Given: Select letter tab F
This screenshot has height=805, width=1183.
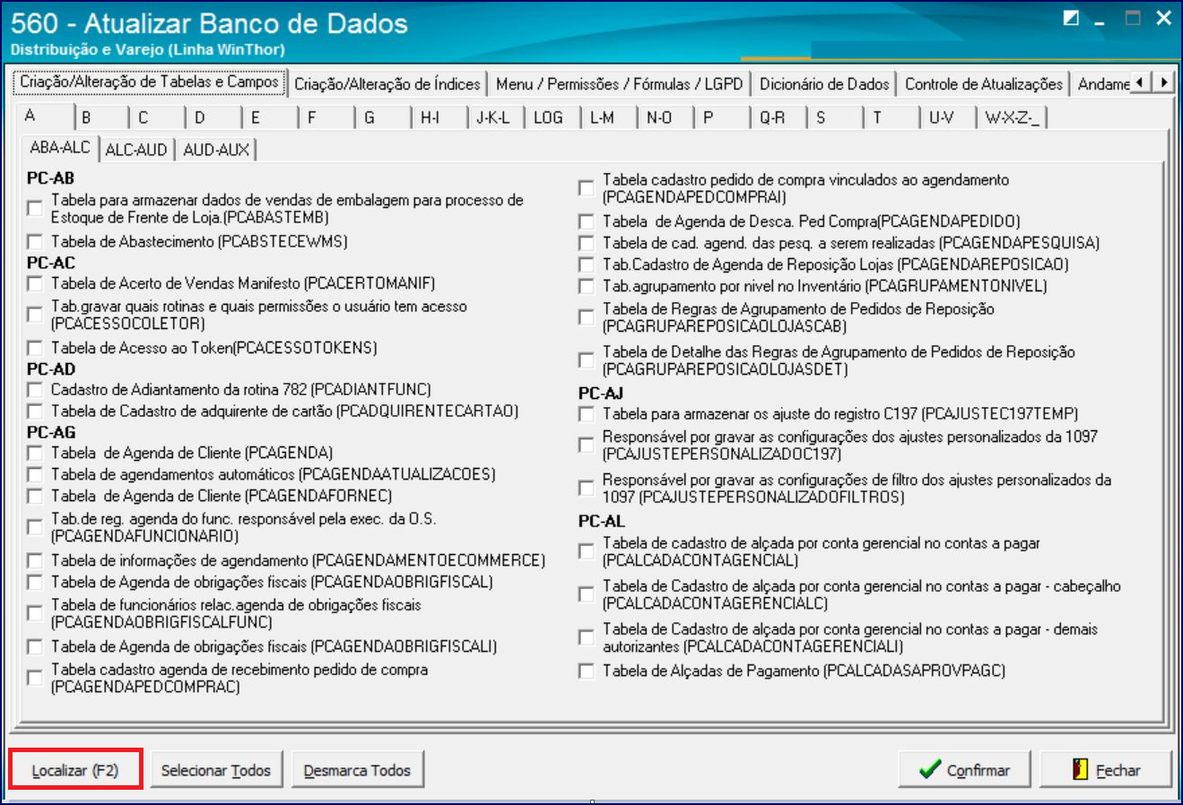Looking at the screenshot, I should (x=326, y=117).
